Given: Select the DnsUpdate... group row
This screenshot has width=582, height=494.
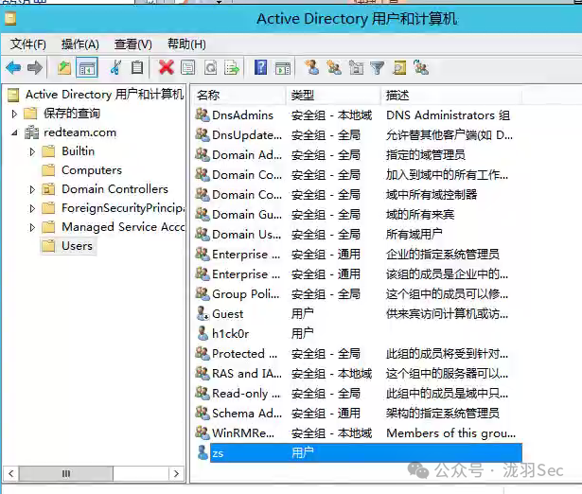Looking at the screenshot, I should coord(358,134).
